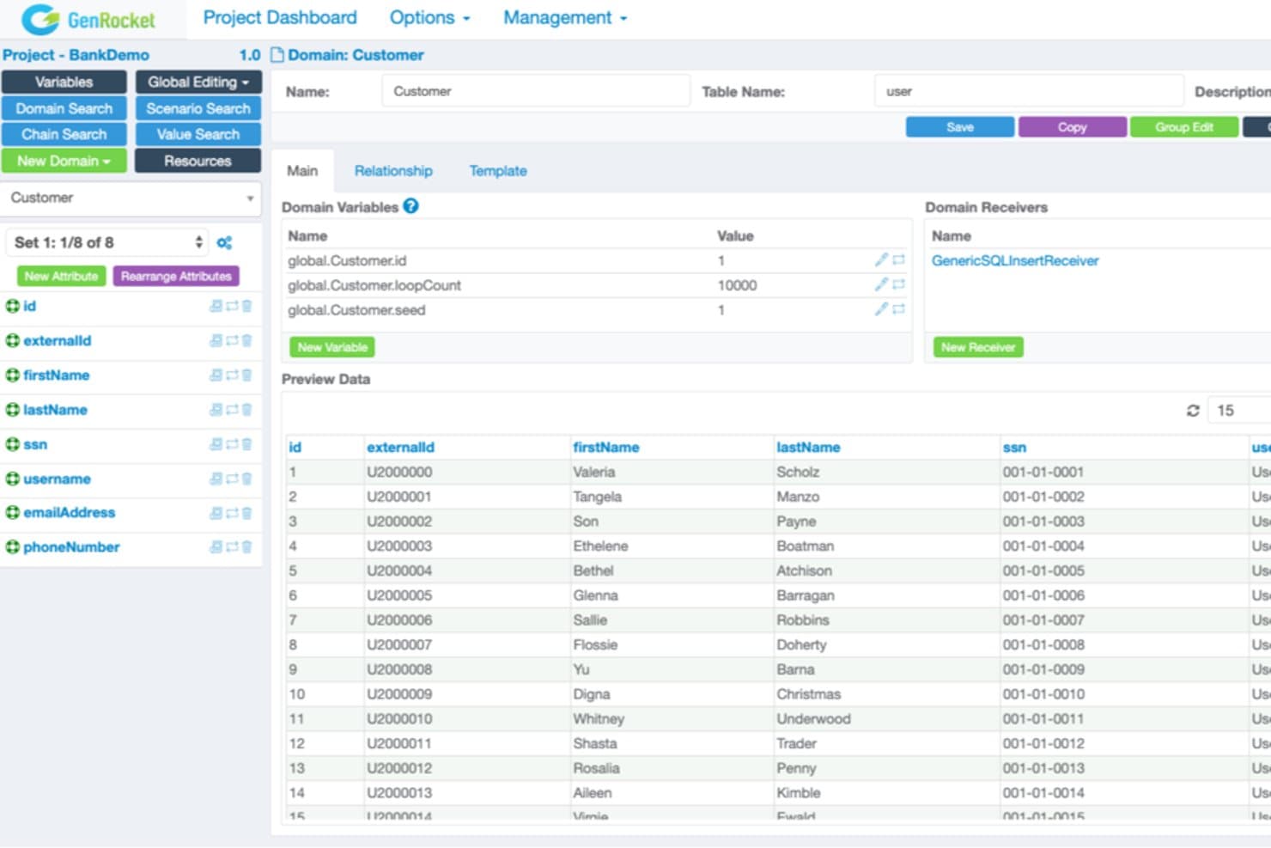
Task: Click pencil icon for global.Customer.loopCount
Action: [881, 284]
